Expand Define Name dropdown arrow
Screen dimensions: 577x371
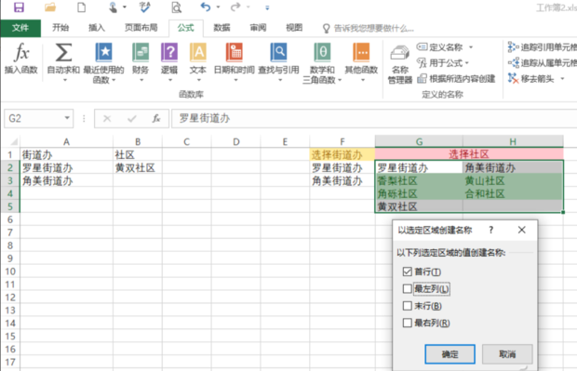coord(471,47)
